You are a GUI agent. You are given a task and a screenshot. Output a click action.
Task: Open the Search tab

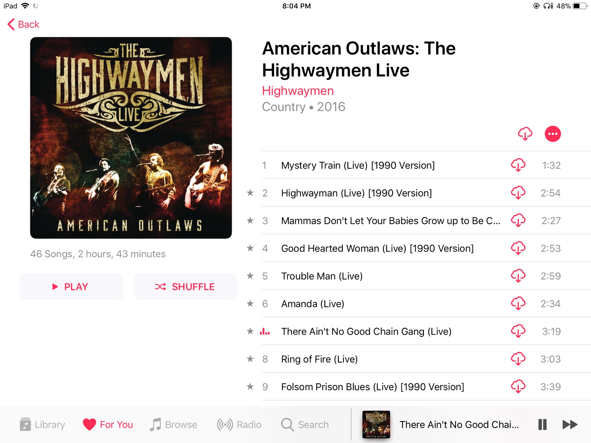[305, 425]
